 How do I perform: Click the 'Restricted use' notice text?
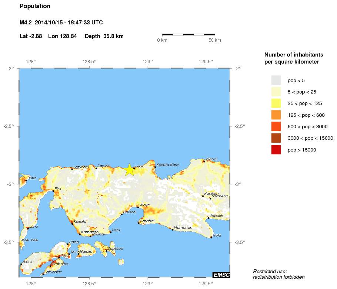pyautogui.click(x=270, y=271)
